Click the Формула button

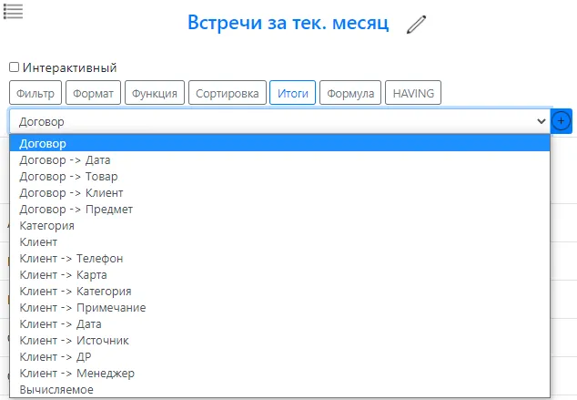350,93
